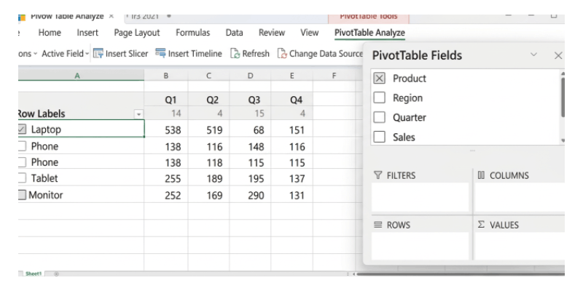Screen dimensions: 583x291
Task: Click the Row Labels header cell text
Action: click(41, 113)
